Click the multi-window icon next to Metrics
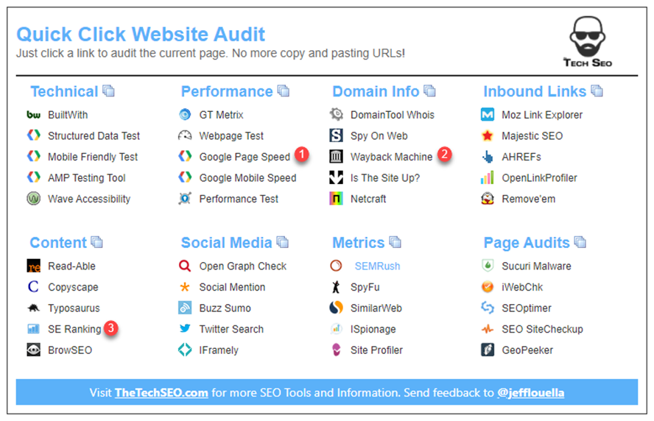Screen dimensions: 654x421 [x=395, y=242]
